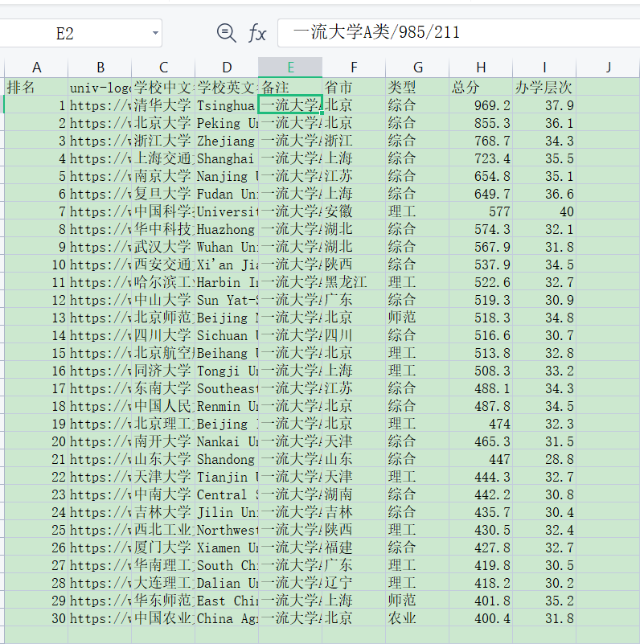Select column A header
Viewport: 640px width, 644px height.
pos(36,68)
